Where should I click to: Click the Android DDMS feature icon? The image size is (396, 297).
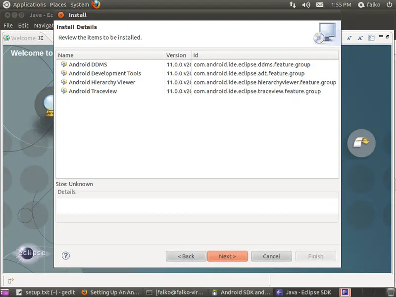click(x=64, y=64)
